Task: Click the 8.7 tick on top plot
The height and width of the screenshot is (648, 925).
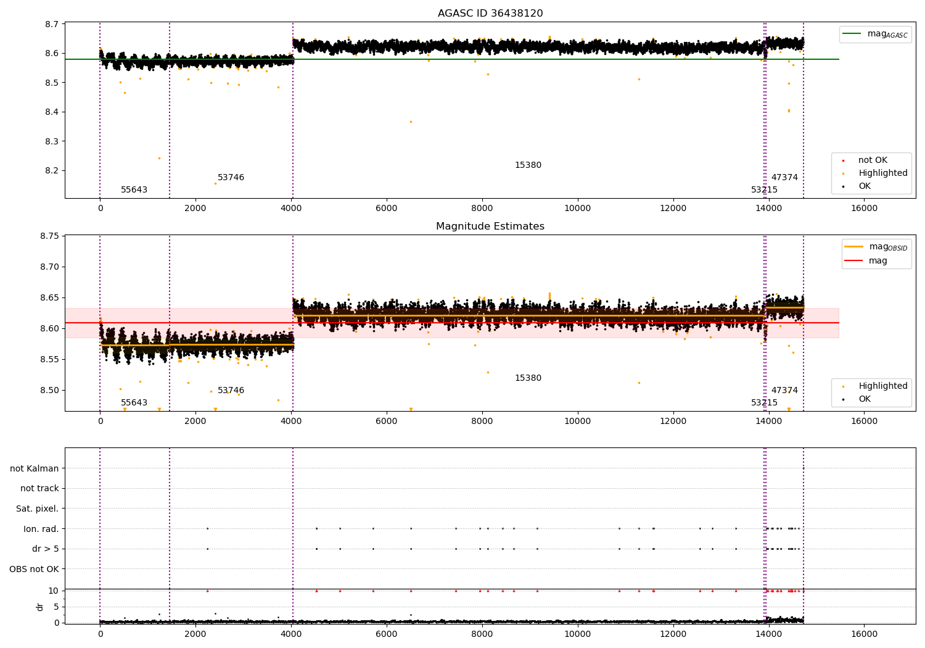Action: tap(52, 25)
